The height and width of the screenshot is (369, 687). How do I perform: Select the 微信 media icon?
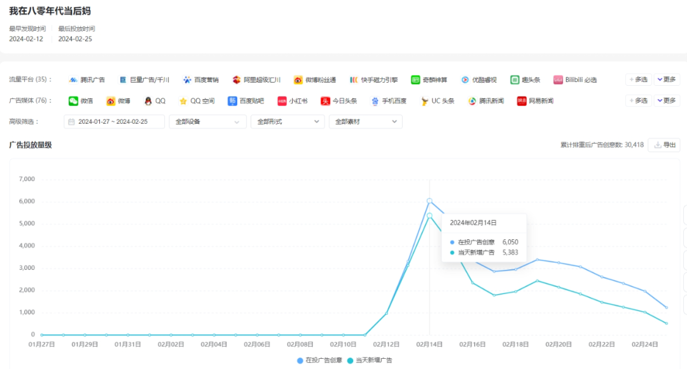(73, 101)
